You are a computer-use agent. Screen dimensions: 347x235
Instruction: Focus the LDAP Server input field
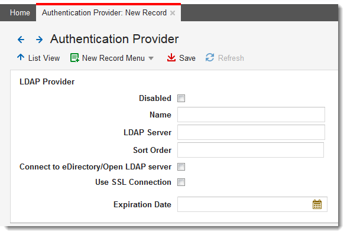251,132
